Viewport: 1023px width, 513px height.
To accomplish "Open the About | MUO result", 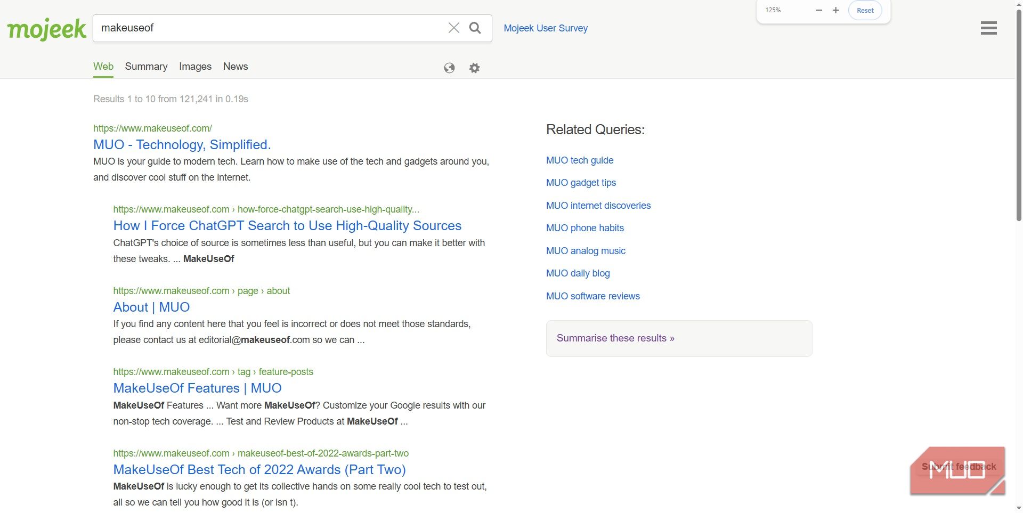I will 151,307.
